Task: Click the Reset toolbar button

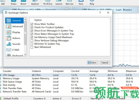Action: click(23, 3)
